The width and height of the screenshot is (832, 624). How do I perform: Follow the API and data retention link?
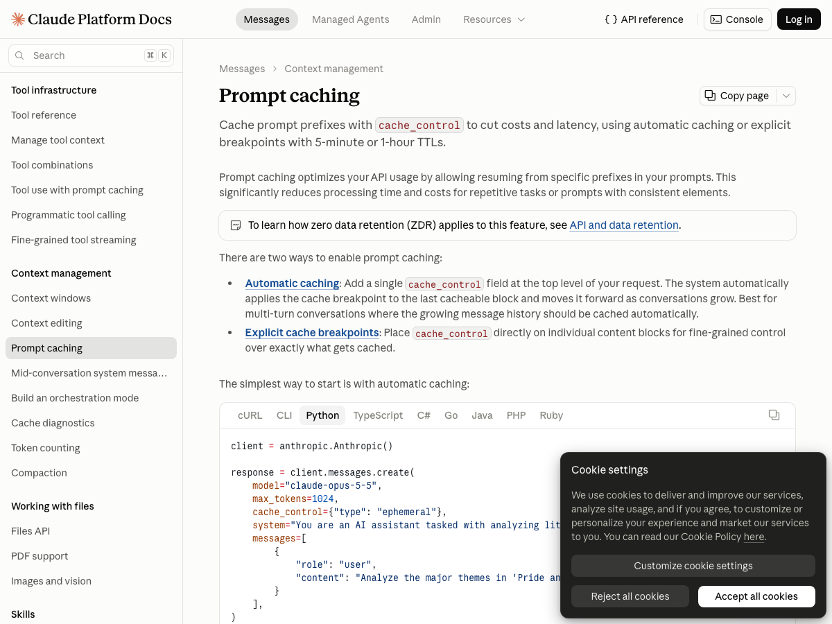click(624, 225)
